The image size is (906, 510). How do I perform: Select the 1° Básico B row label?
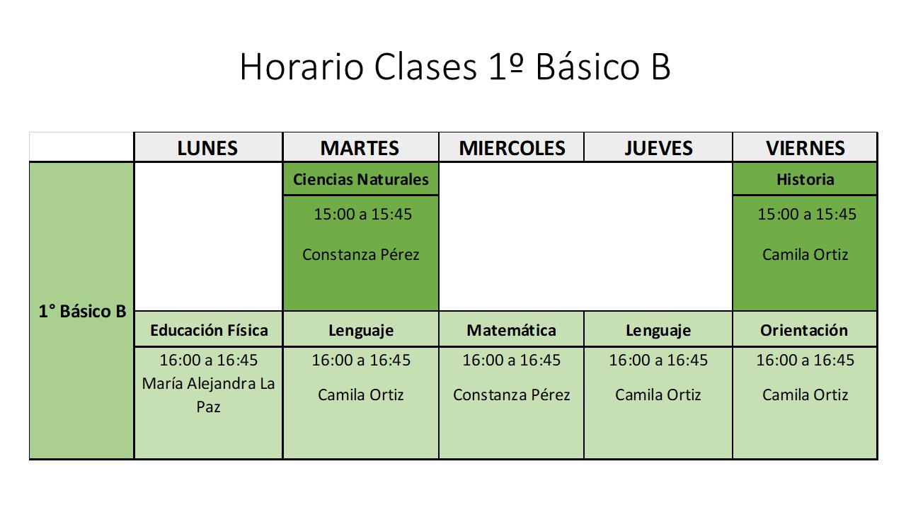[82, 311]
